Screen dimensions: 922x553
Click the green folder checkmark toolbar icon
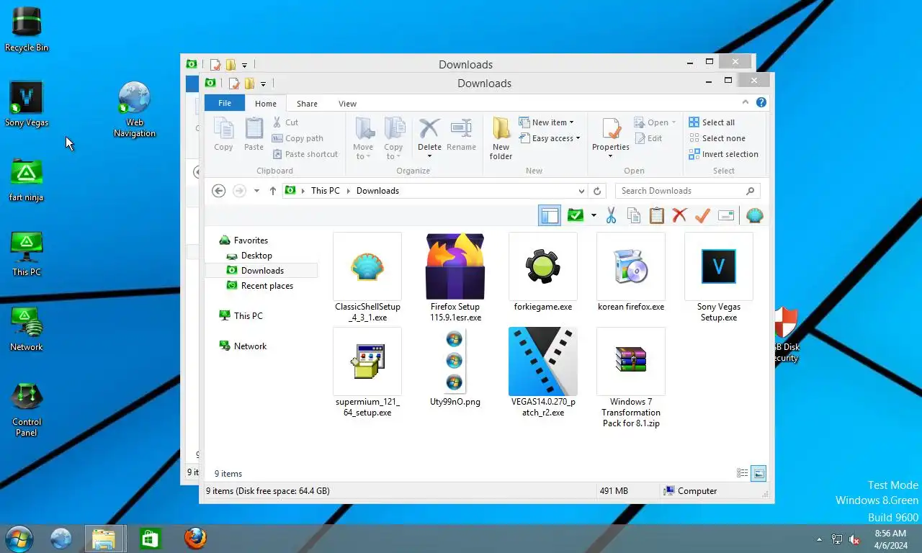click(576, 215)
